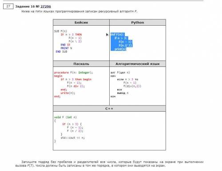
Task: Click the Задание 16 heading text
Action: pos(25,7)
